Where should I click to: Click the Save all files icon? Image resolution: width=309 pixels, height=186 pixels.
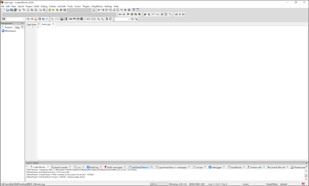click(x=15, y=10)
